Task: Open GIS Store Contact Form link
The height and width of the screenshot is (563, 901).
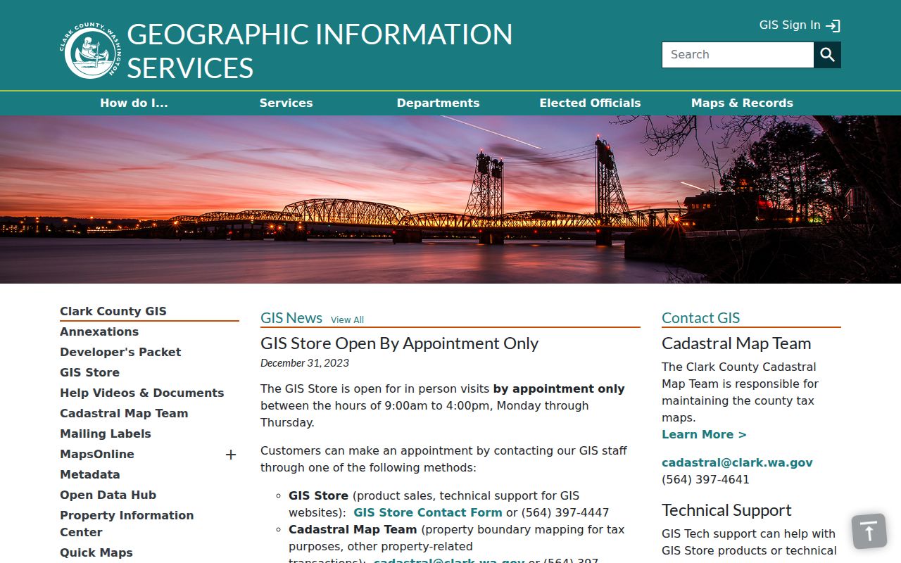Action: (x=428, y=512)
